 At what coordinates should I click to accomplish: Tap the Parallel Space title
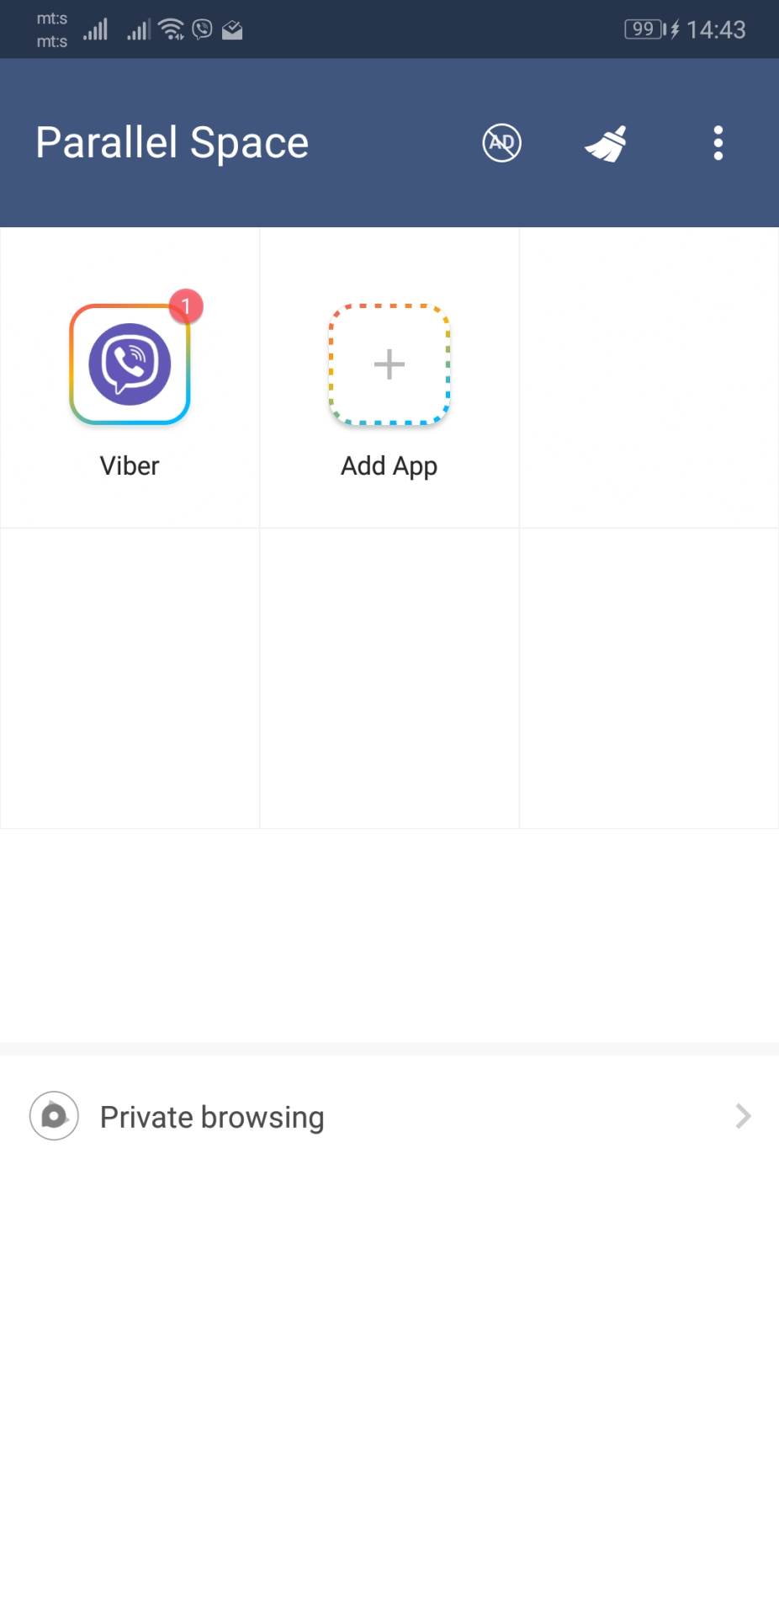[x=171, y=143]
